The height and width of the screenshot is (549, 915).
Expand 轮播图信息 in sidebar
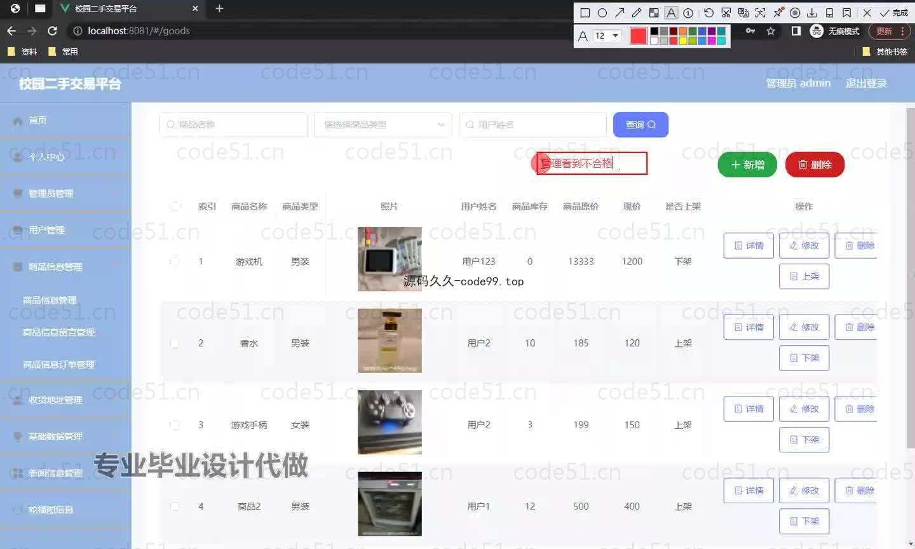[x=65, y=510]
